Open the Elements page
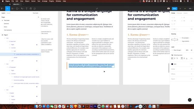194x109 pixels. [x=6, y=24]
